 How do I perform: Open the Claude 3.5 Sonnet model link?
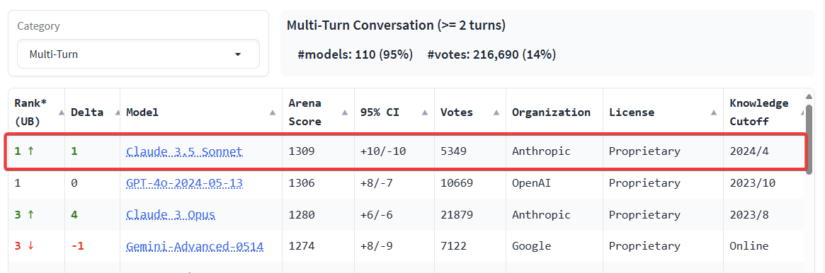point(184,152)
